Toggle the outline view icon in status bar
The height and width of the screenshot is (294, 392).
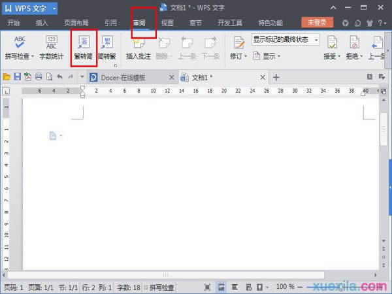tap(235, 287)
